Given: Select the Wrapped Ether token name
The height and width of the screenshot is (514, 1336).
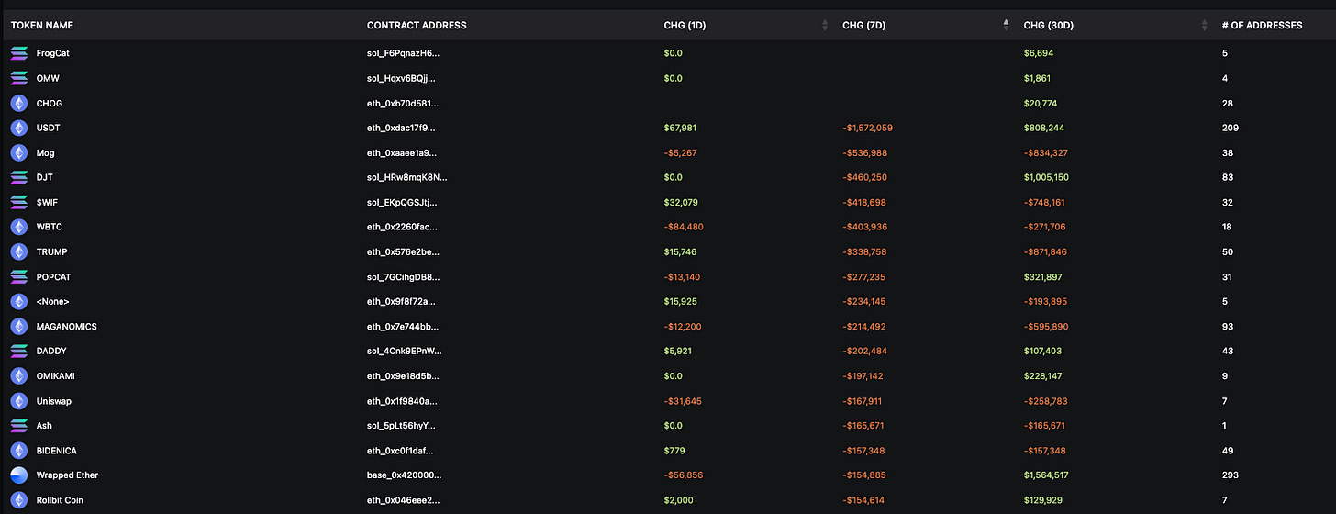Looking at the screenshot, I should pyautogui.click(x=67, y=475).
